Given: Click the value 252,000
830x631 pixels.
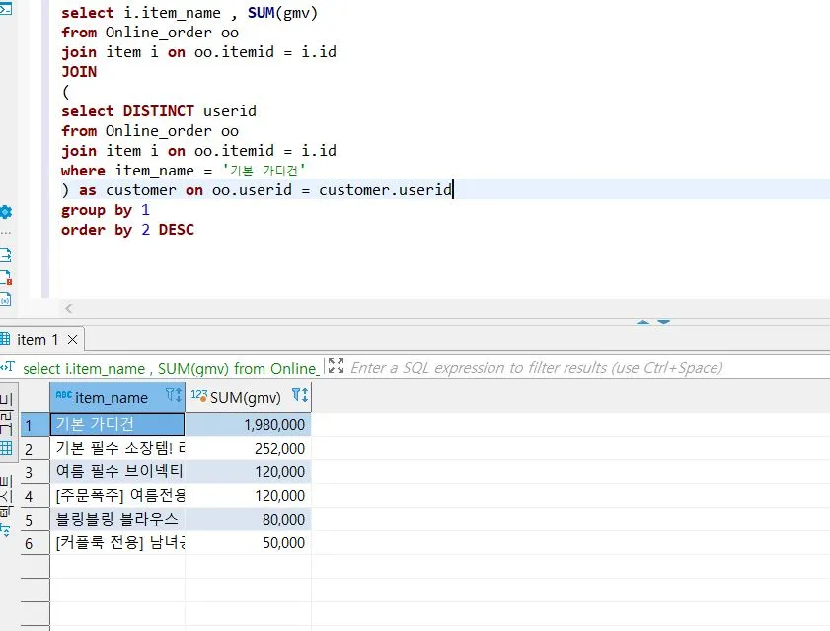Looking at the screenshot, I should pyautogui.click(x=279, y=449).
